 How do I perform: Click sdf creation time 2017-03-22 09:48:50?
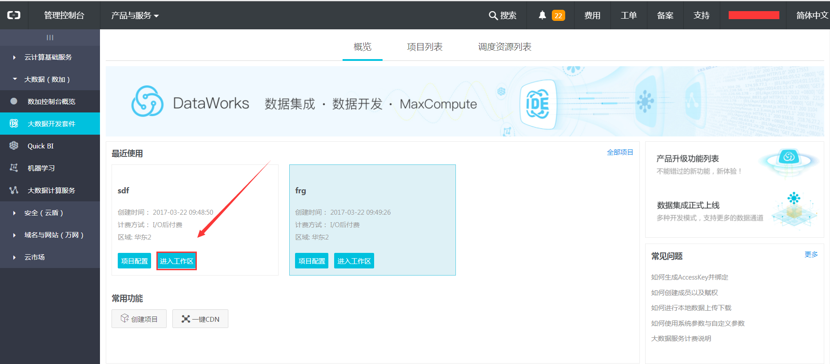pos(183,212)
